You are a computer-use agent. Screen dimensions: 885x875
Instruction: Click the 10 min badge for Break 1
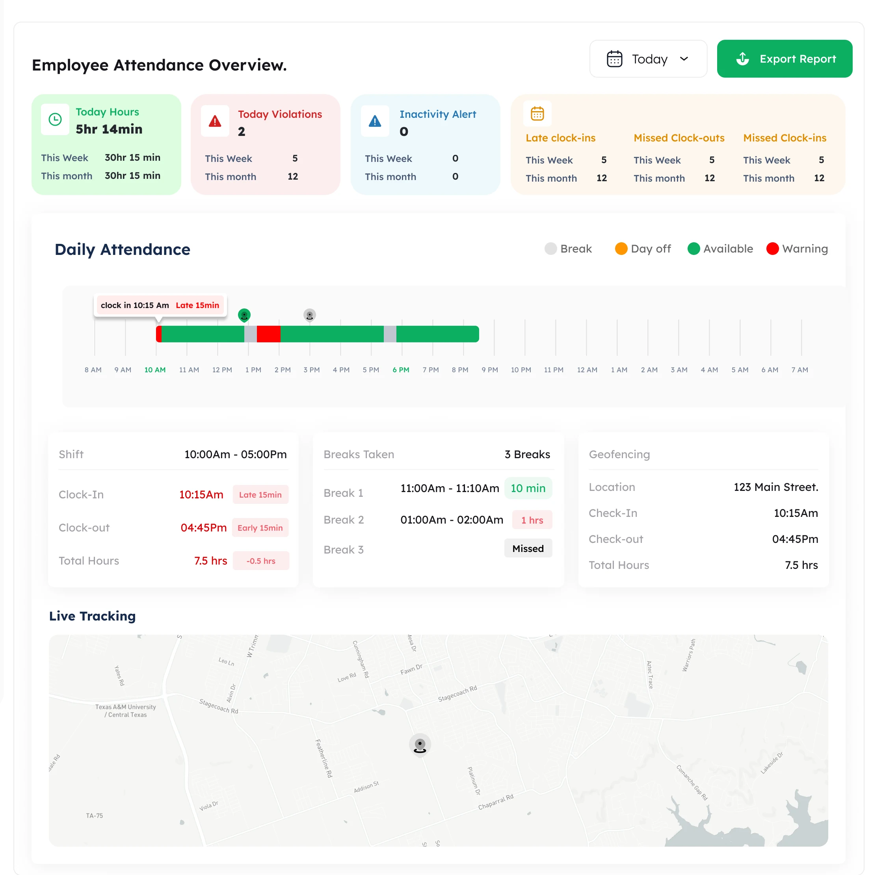coord(528,489)
